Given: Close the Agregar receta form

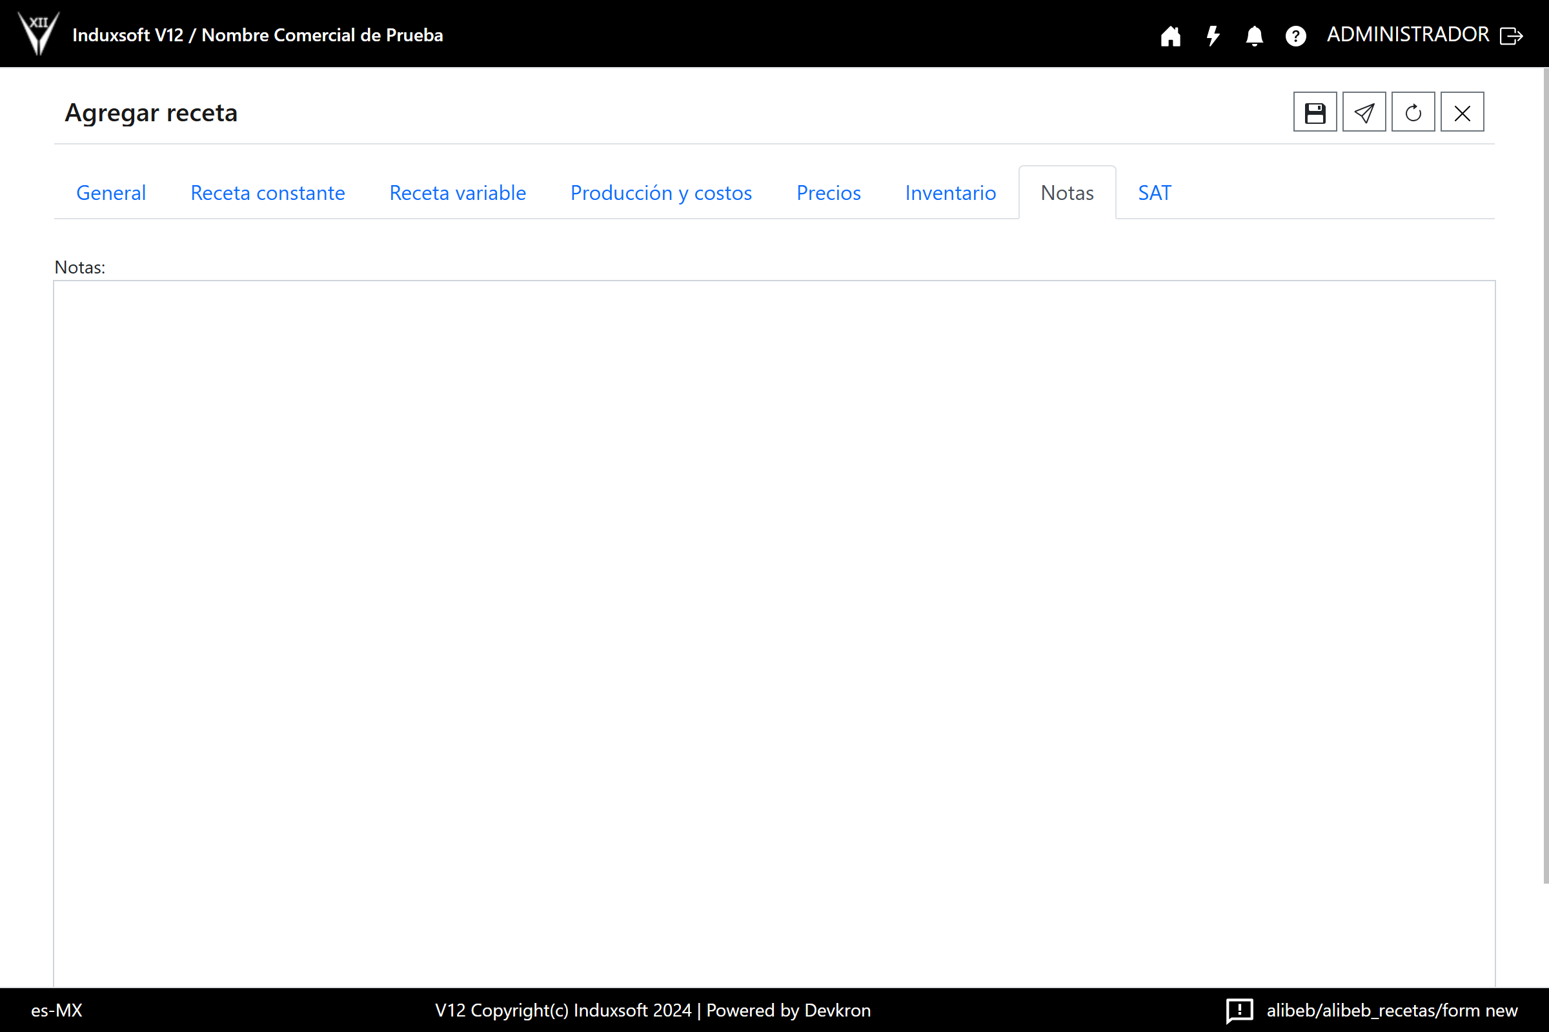Looking at the screenshot, I should click(1462, 112).
